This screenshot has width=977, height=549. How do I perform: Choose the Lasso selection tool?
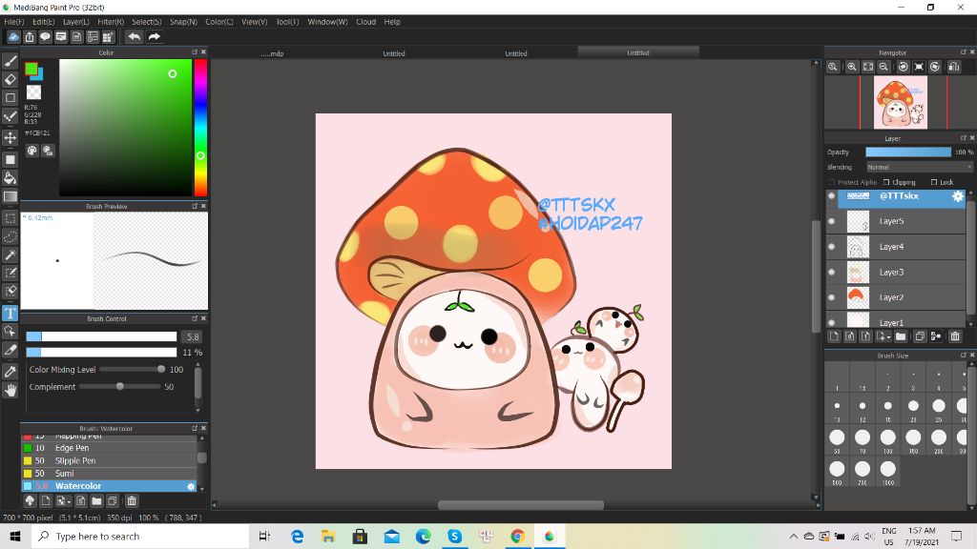coord(10,236)
